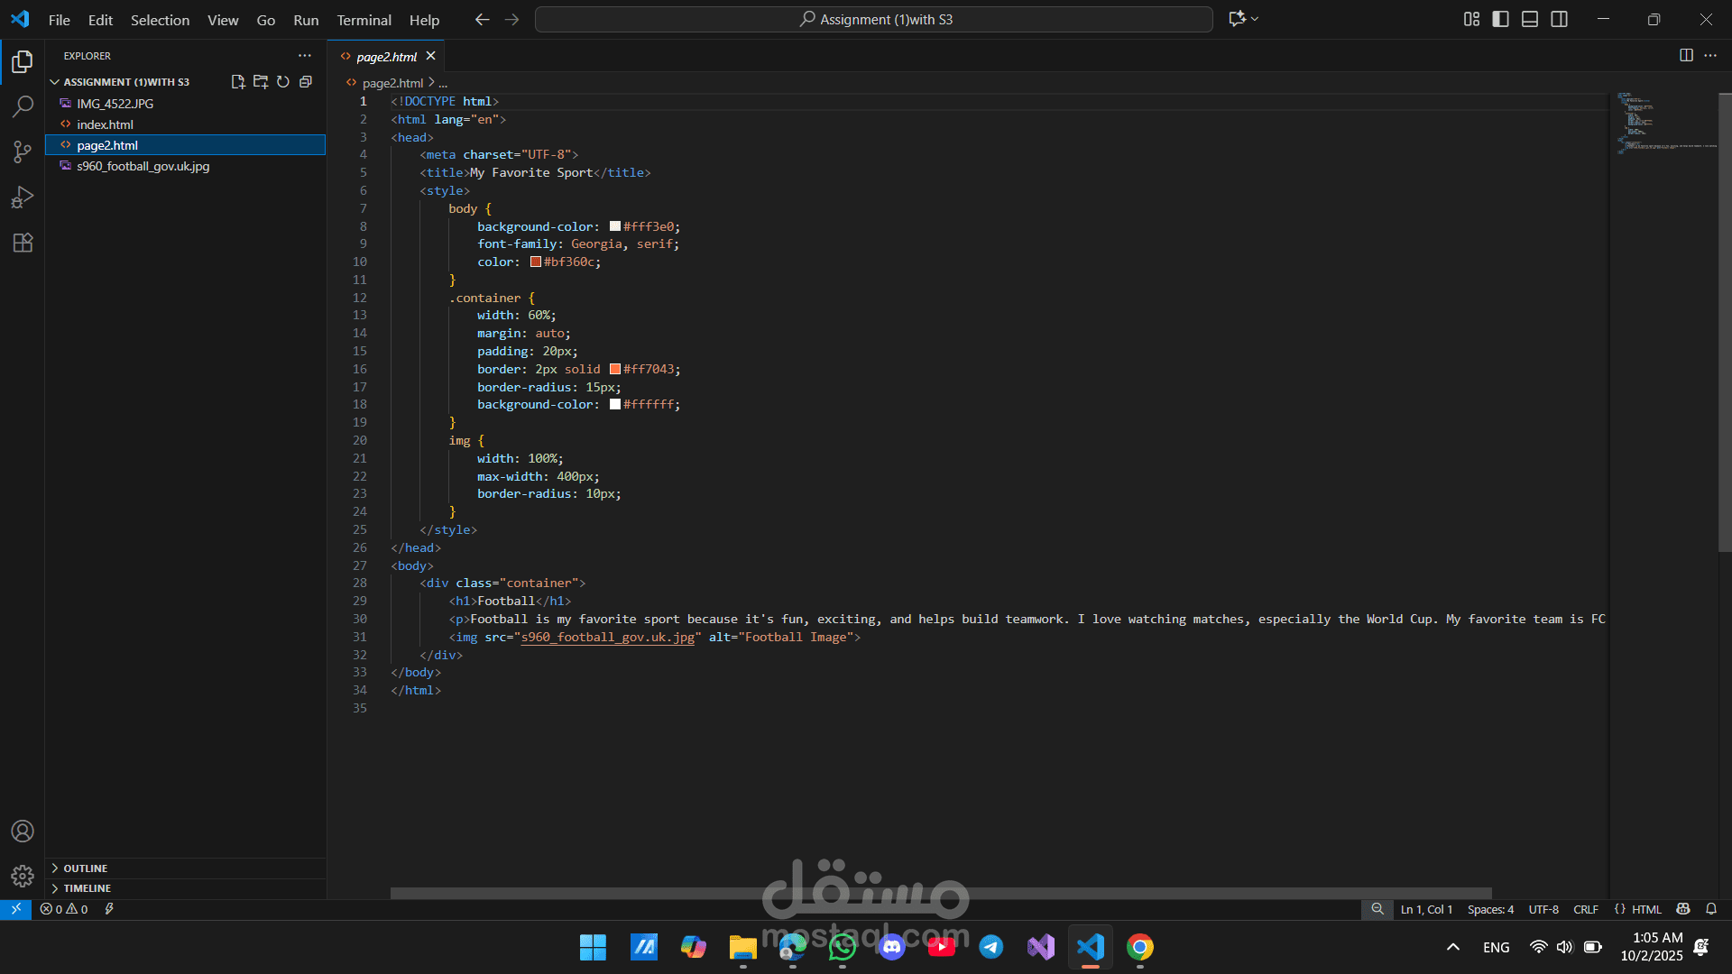Open editor more actions ellipsis
Viewport: 1732px width, 974px height.
1710,56
